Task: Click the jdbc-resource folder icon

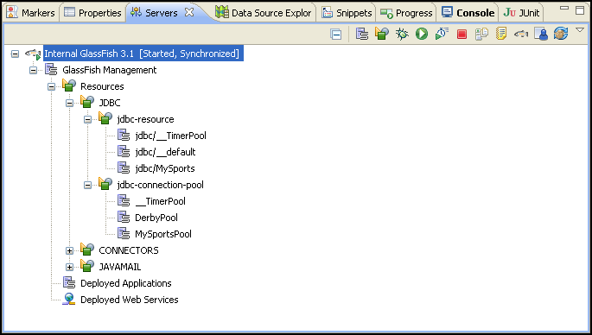Action: (x=105, y=118)
